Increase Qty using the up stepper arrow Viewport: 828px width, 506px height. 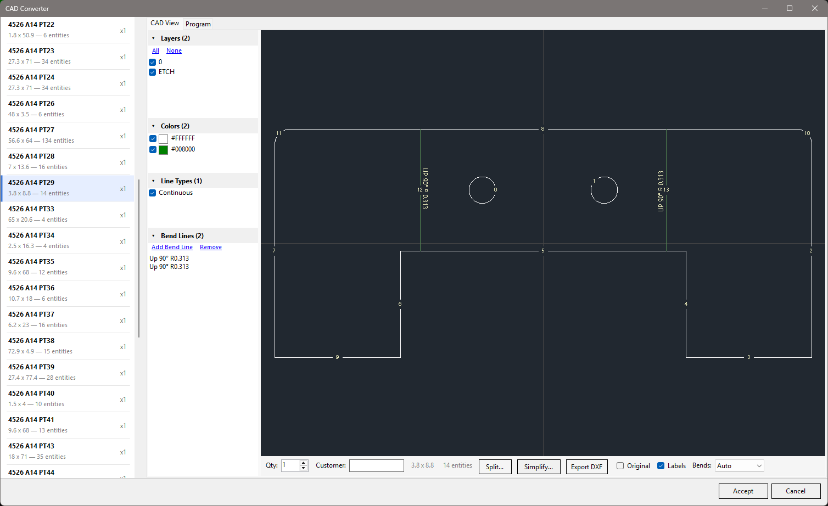click(303, 463)
